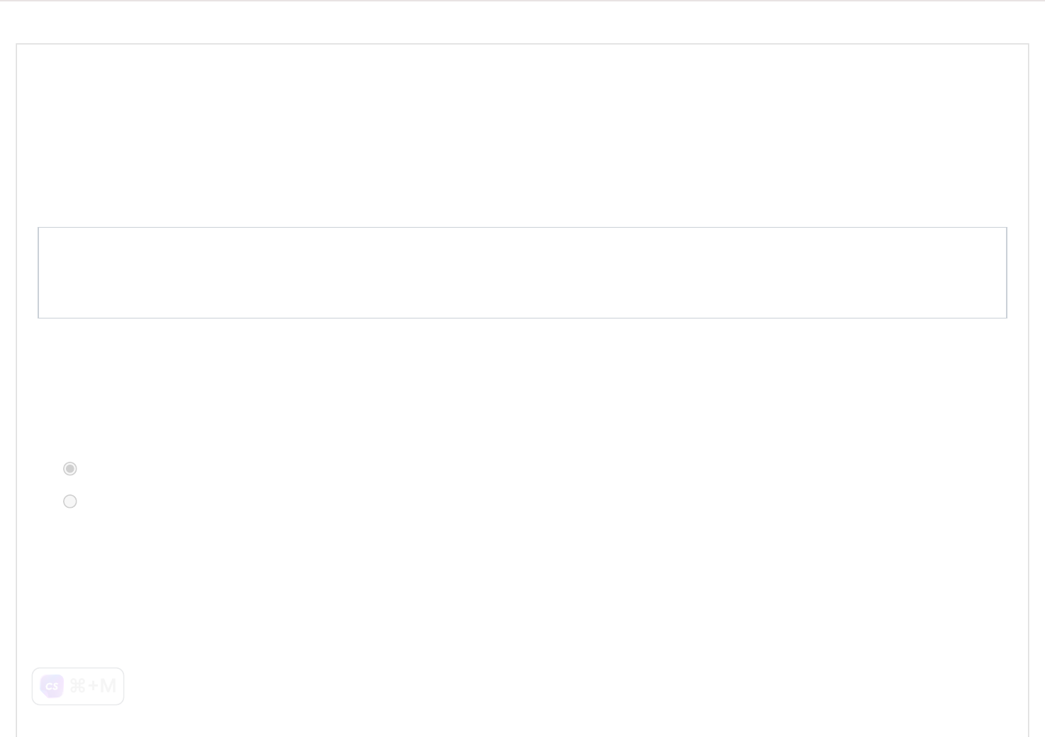The height and width of the screenshot is (737, 1045).
Task: Focus the wide bordered input area
Action: pyautogui.click(x=522, y=272)
